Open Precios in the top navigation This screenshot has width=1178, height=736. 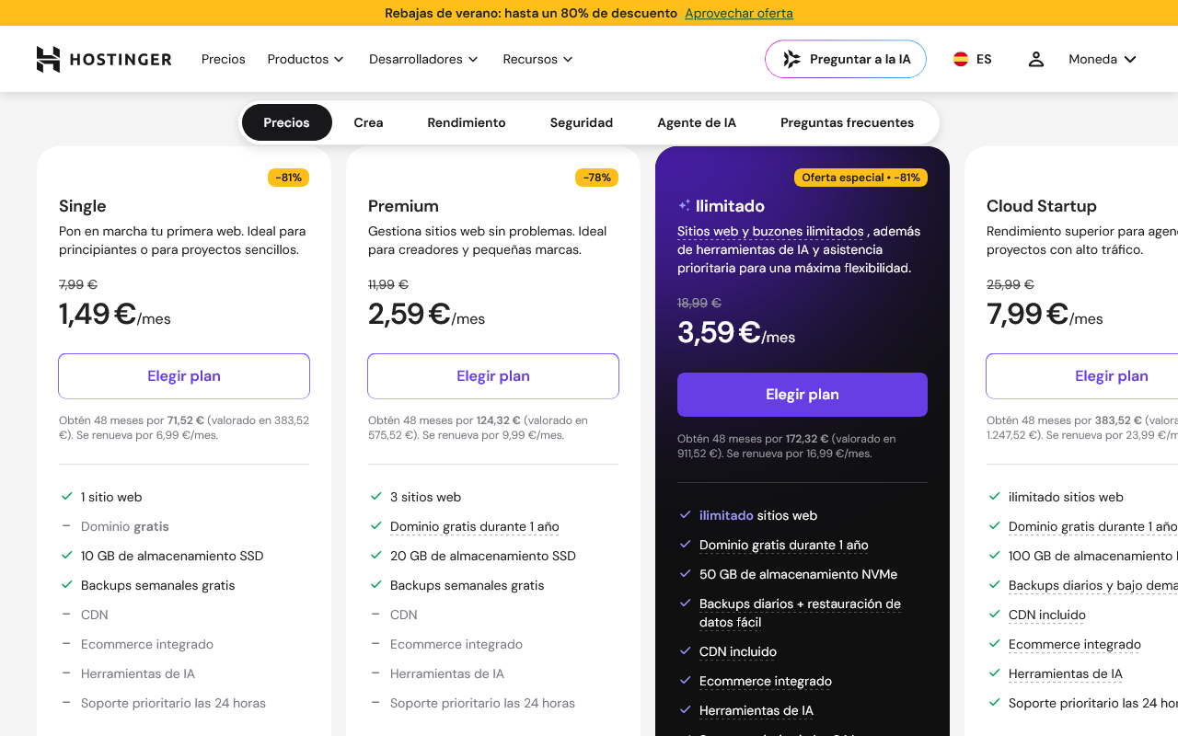tap(224, 59)
